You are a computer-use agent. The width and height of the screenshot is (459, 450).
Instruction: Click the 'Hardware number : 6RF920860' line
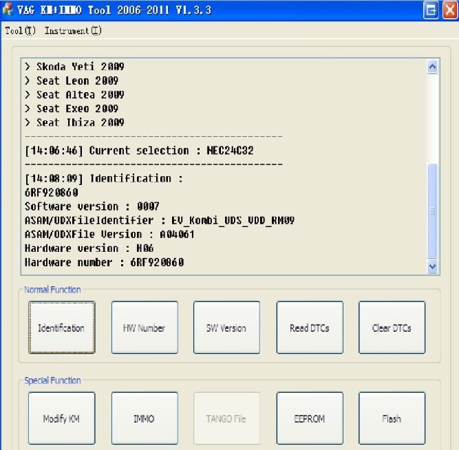point(105,262)
